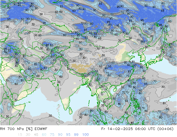Click the Korean peninsula on the map
This screenshot has height=137, width=177.
143,56
